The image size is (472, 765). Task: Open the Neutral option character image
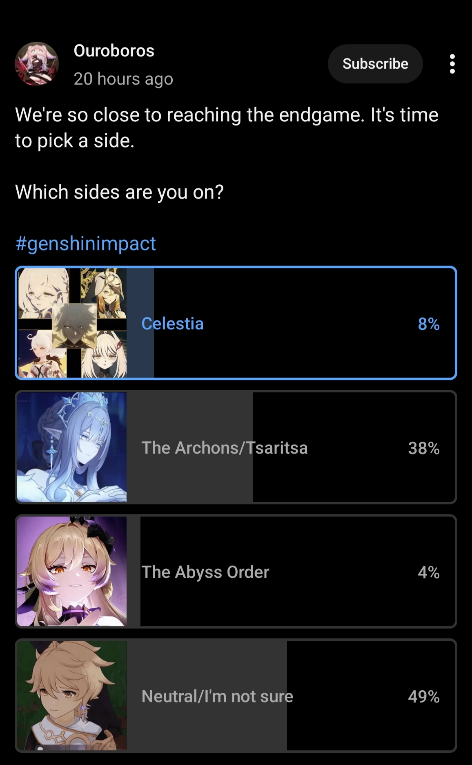(72, 696)
